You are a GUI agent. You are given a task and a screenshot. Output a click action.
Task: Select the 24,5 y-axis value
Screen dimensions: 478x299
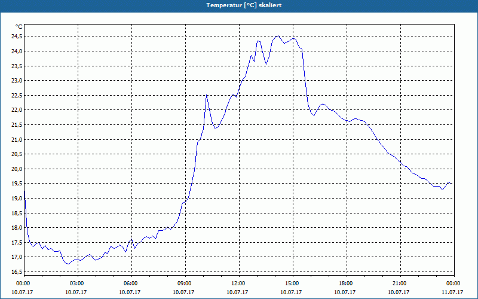tap(16, 36)
